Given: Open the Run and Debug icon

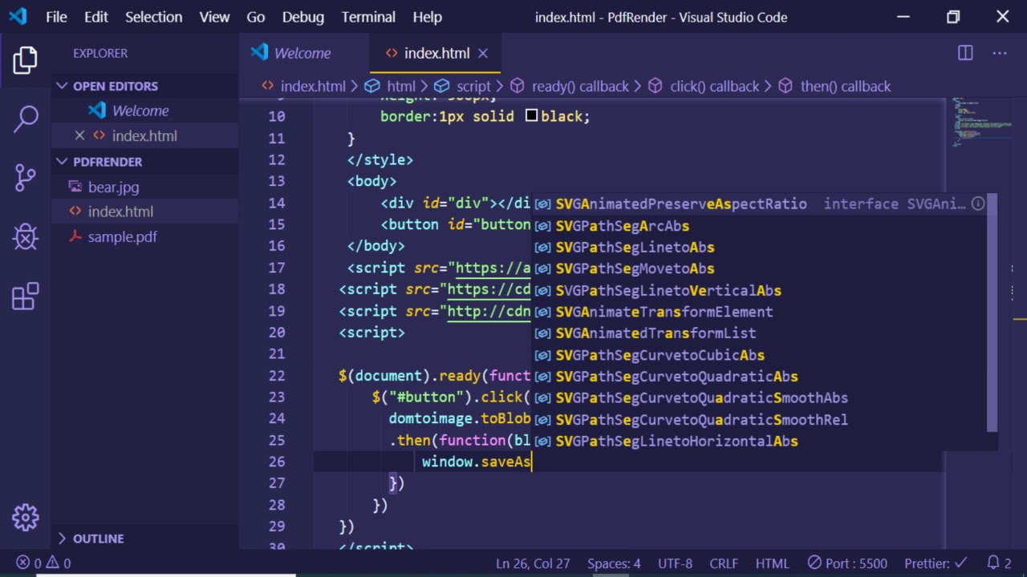Looking at the screenshot, I should tap(26, 236).
